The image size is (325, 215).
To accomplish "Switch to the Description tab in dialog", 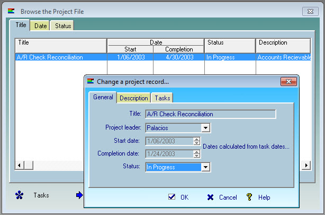I will pyautogui.click(x=133, y=98).
